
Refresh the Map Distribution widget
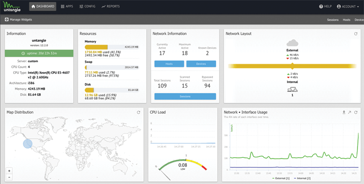coord(138,112)
